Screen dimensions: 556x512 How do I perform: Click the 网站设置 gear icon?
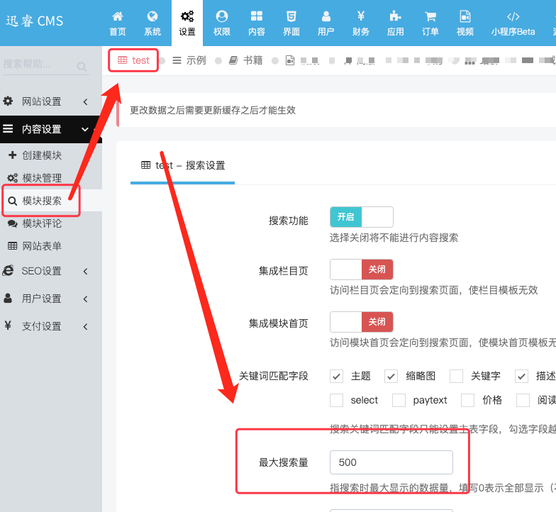(9, 101)
